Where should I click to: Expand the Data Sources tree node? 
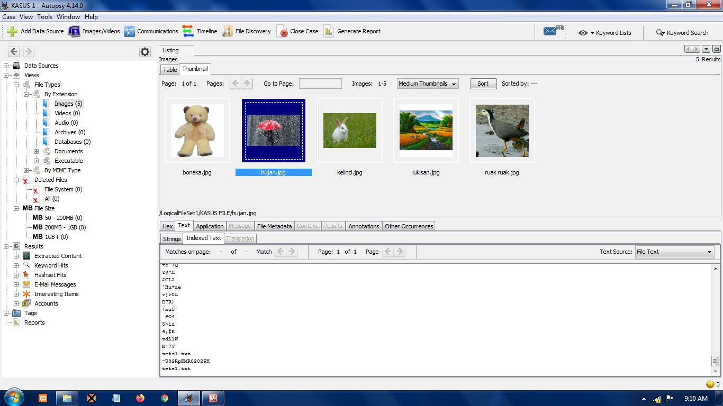[x=6, y=66]
